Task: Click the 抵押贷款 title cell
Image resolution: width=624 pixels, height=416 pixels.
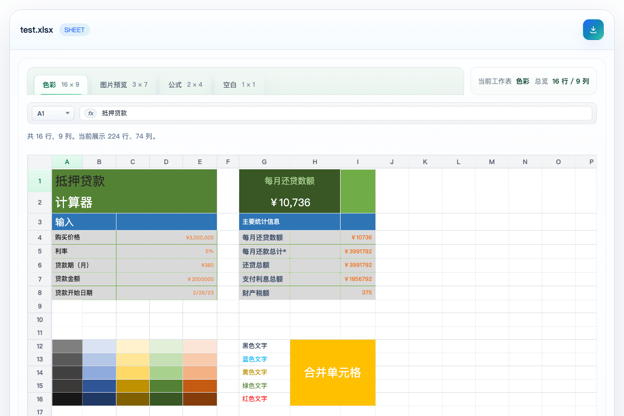Action: (x=134, y=181)
